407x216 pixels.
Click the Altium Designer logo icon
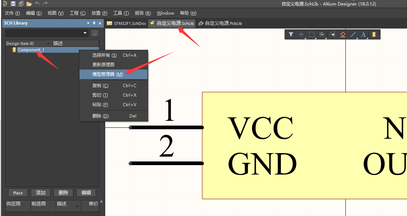tap(5, 4)
